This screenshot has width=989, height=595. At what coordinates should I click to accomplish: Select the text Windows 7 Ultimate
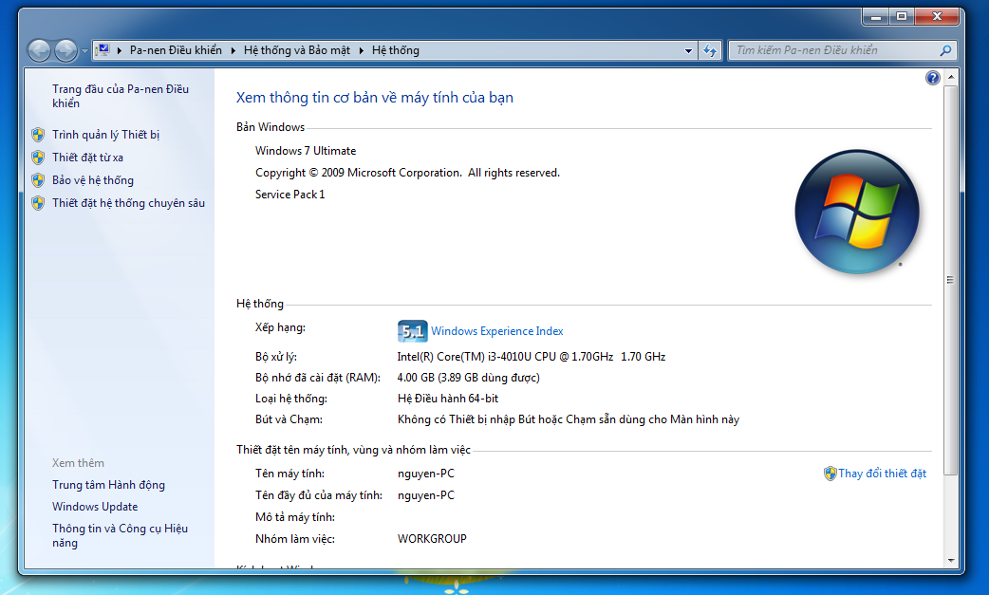coord(306,151)
